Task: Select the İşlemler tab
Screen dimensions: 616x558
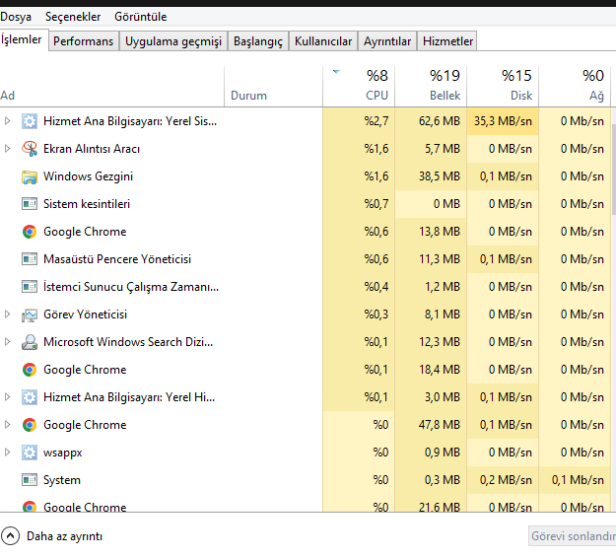Action: pos(22,39)
